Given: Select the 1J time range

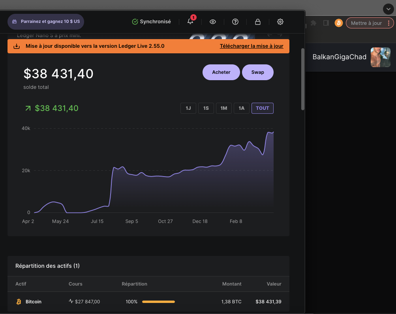Looking at the screenshot, I should [x=188, y=108].
